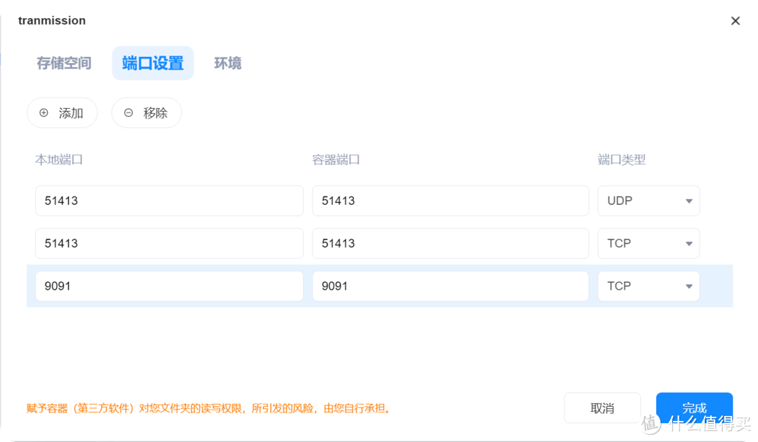Select the 端口设置 tab
The height and width of the screenshot is (442, 758).
[152, 63]
